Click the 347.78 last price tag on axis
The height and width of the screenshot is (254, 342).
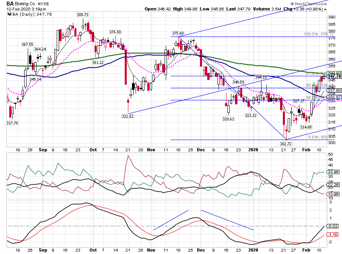click(x=334, y=76)
